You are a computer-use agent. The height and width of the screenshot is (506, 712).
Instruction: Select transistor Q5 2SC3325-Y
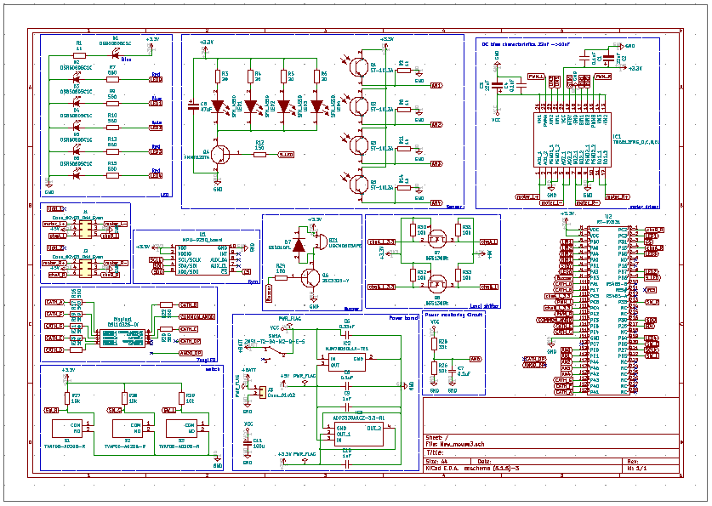click(x=310, y=278)
